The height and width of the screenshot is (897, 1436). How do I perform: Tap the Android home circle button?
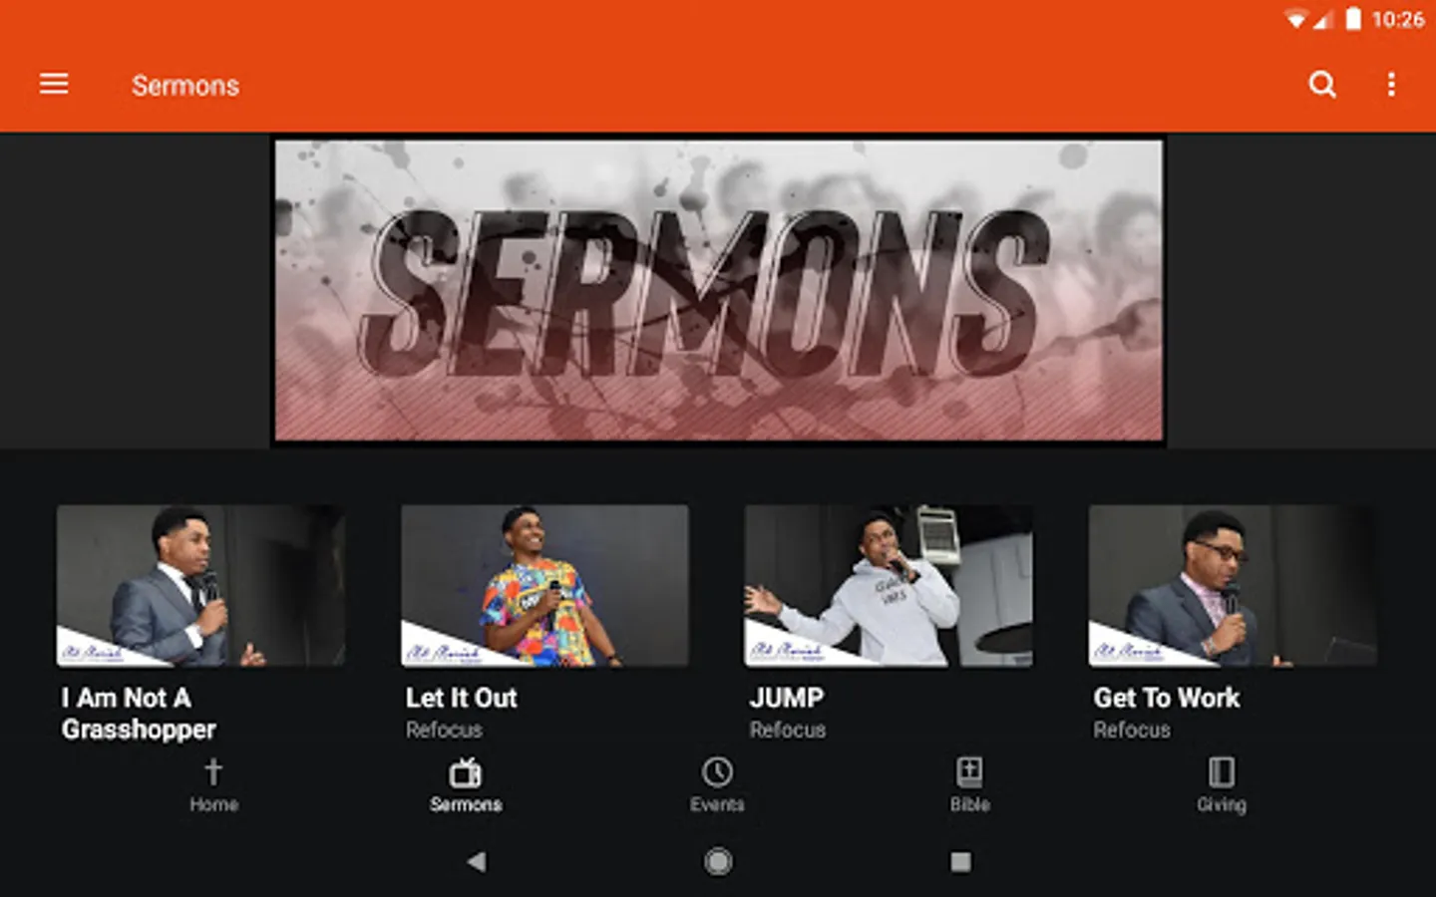click(718, 861)
